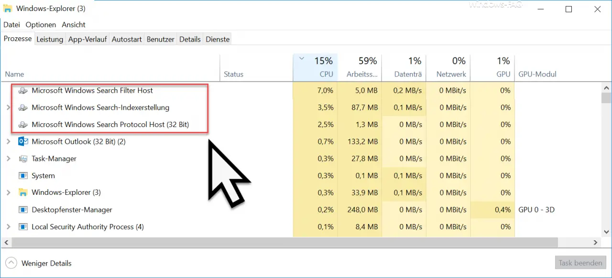612x278 pixels.
Task: Select Microsoft Windows Search Protocol Host (32 Bit)
Action: (x=110, y=125)
